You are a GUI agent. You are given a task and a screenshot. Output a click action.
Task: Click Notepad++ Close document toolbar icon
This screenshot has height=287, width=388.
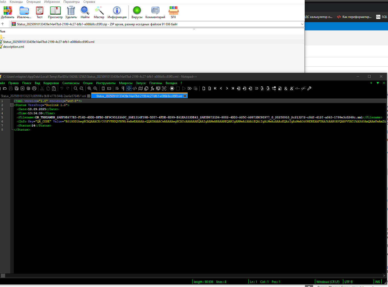[x=22, y=88]
